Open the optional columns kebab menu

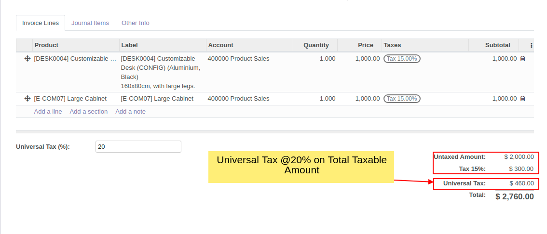tap(531, 45)
